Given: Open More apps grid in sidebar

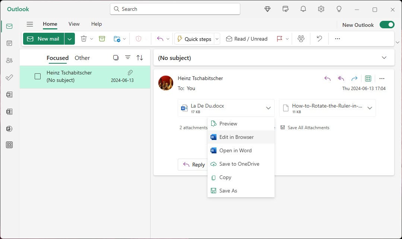Looking at the screenshot, I should (9, 145).
